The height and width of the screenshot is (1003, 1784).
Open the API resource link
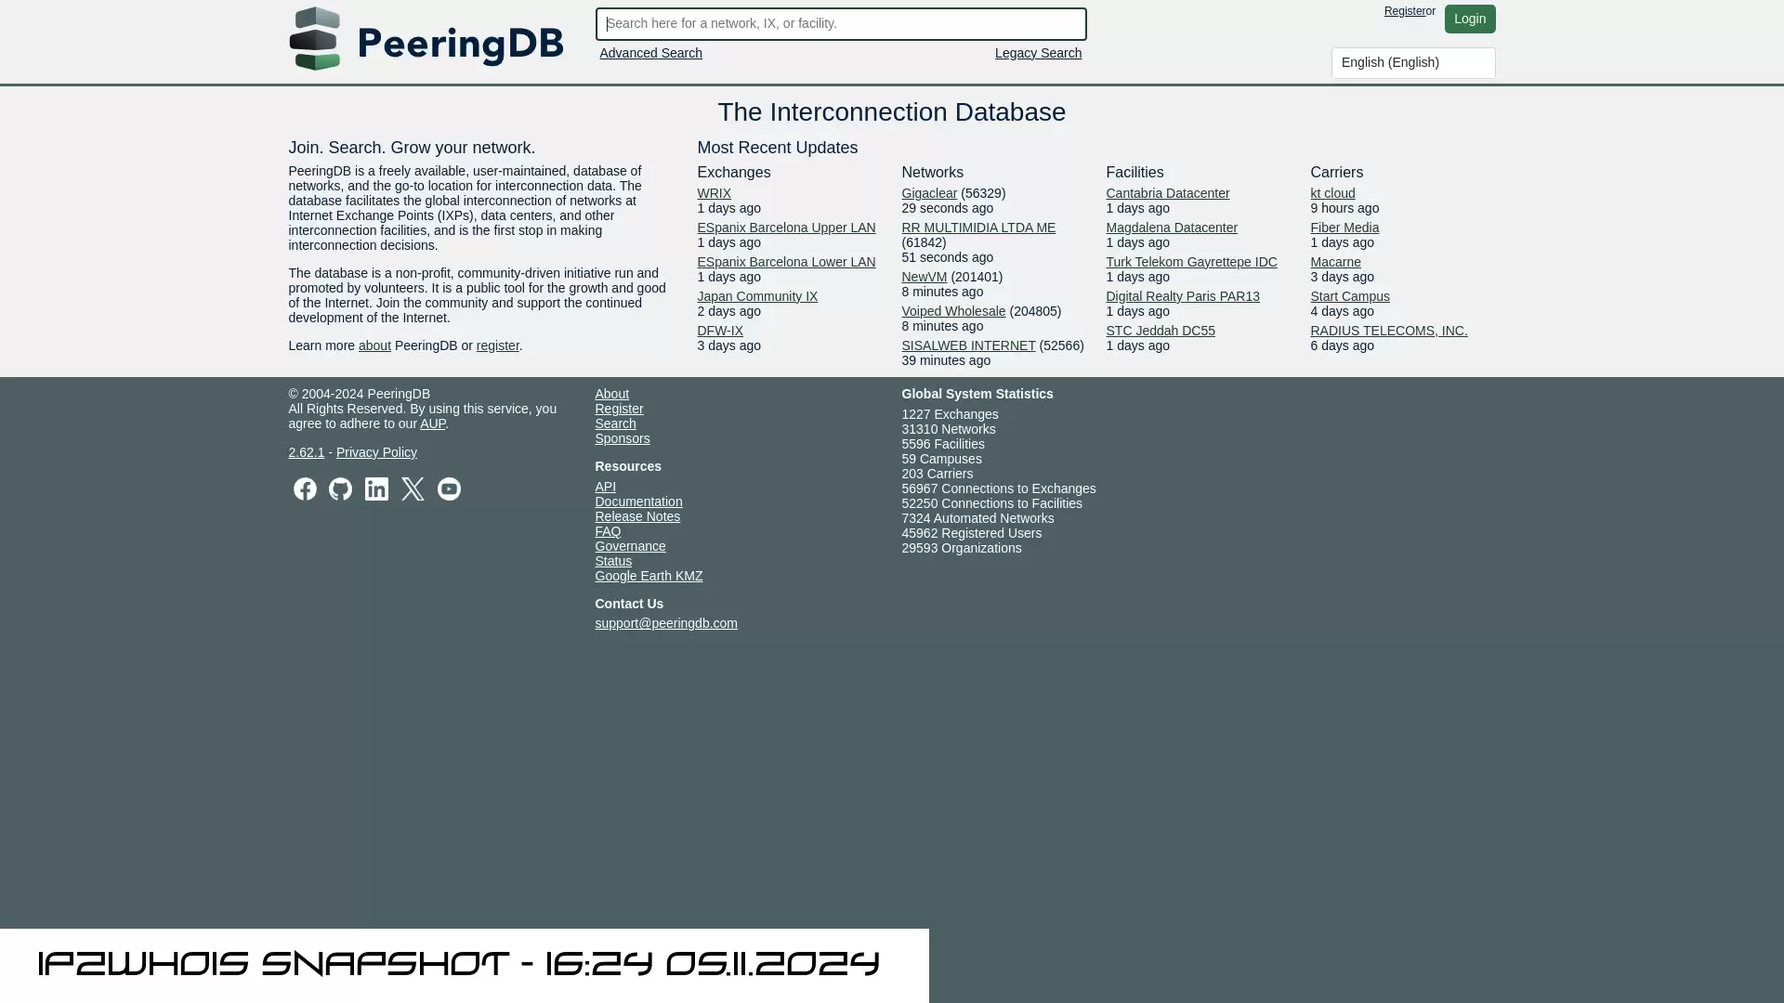pyautogui.click(x=605, y=487)
